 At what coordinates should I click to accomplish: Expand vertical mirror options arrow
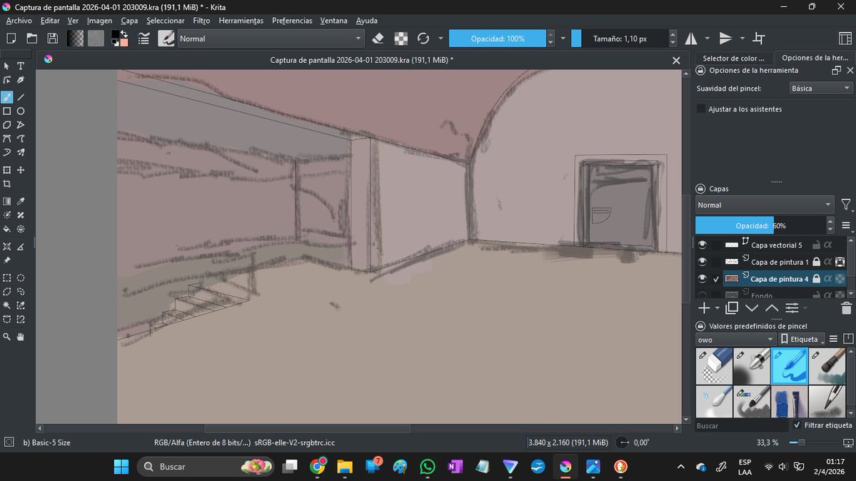click(742, 39)
